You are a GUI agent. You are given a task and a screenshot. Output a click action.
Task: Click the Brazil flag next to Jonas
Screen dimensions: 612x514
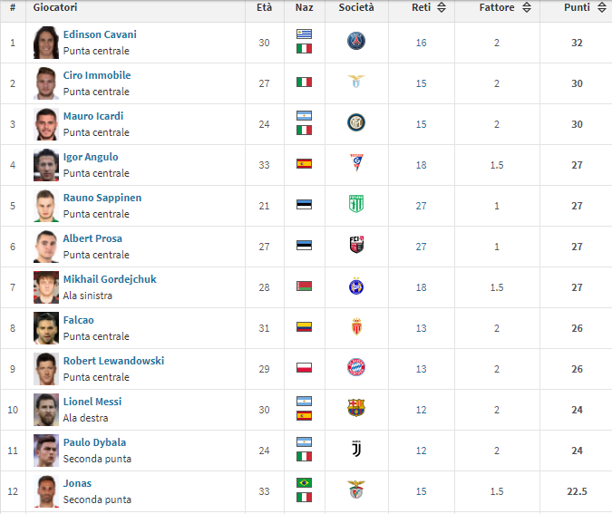point(304,483)
